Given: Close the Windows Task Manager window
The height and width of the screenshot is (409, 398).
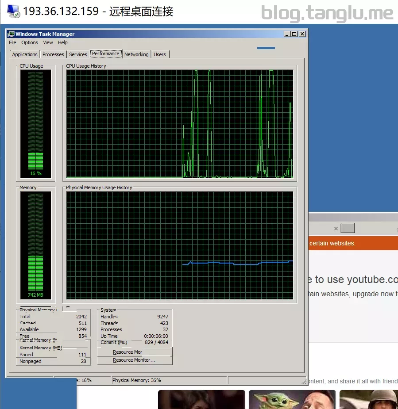Looking at the screenshot, I should click(302, 34).
